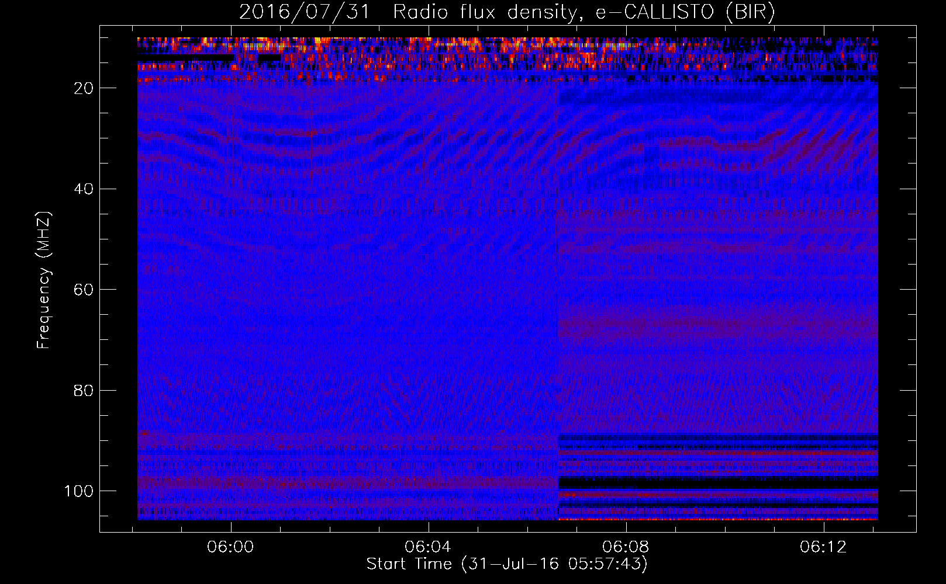Screen dimensions: 946x584
Task: Click the '06:12' time tick label
Action: pyautogui.click(x=823, y=547)
